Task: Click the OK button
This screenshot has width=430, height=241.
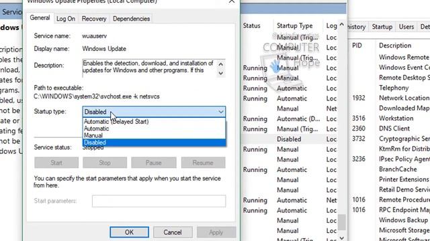Action: [130, 232]
